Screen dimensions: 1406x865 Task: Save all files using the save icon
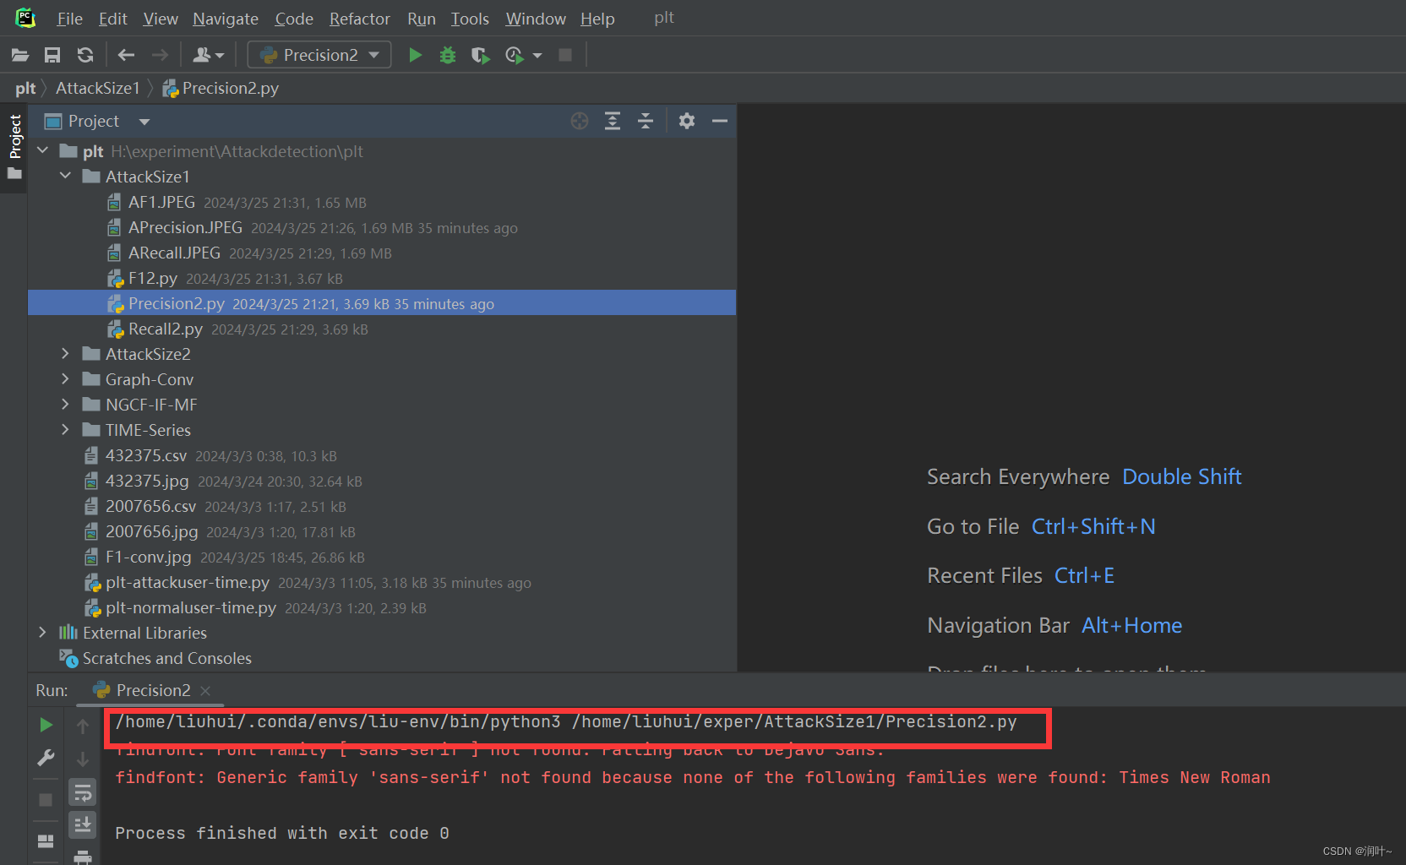pos(52,54)
